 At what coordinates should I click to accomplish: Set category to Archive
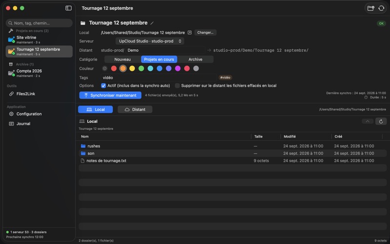point(195,60)
